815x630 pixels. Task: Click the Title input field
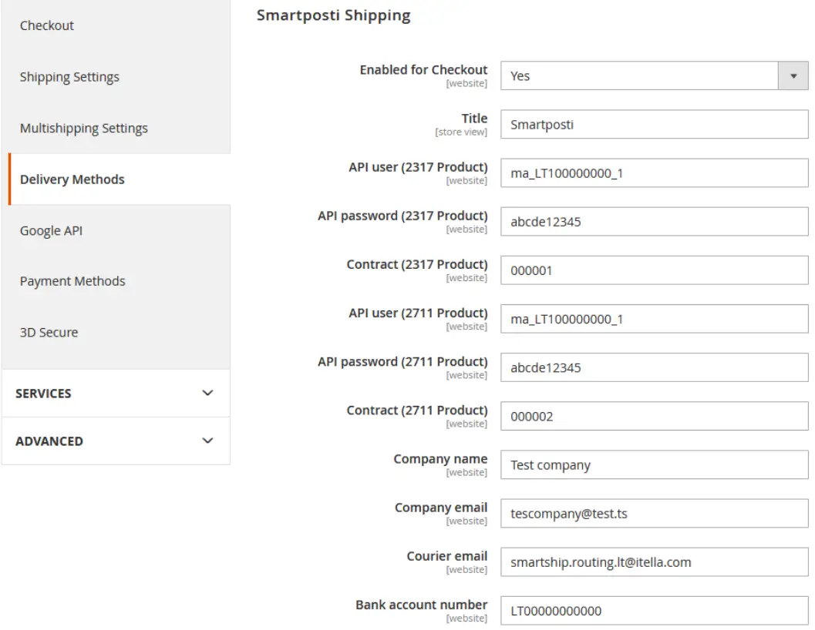[655, 124]
